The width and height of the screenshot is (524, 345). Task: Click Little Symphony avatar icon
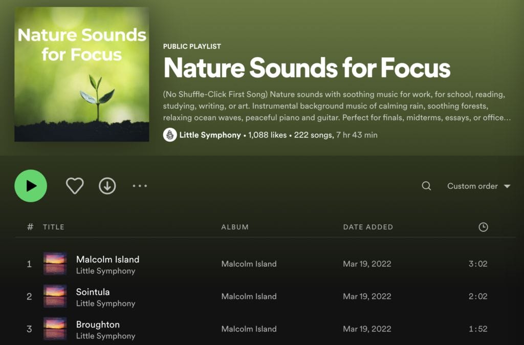170,135
